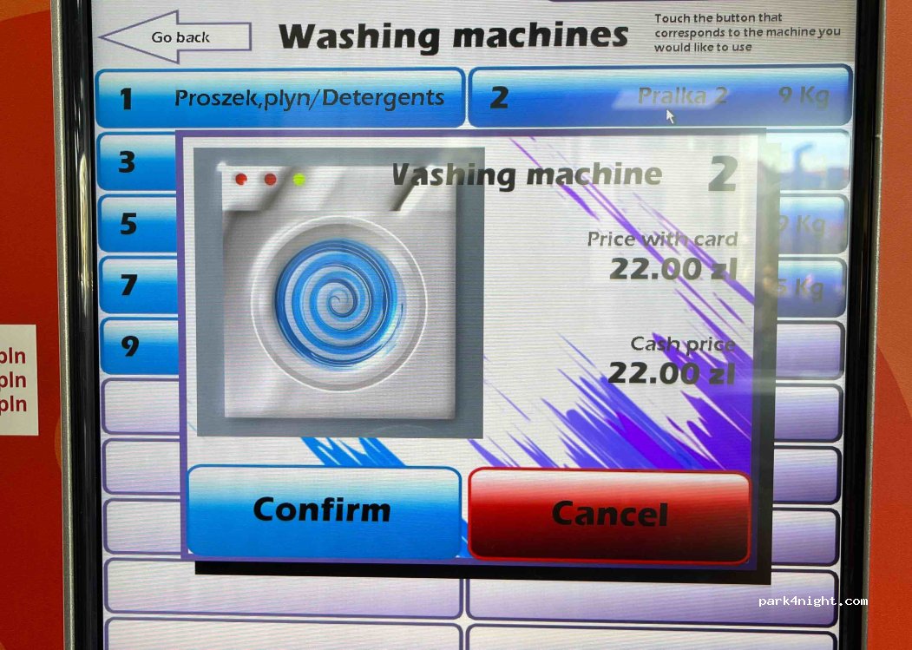Screen dimensions: 912x650
Task: Tap the large number 2 in dialog
Action: coord(721,174)
